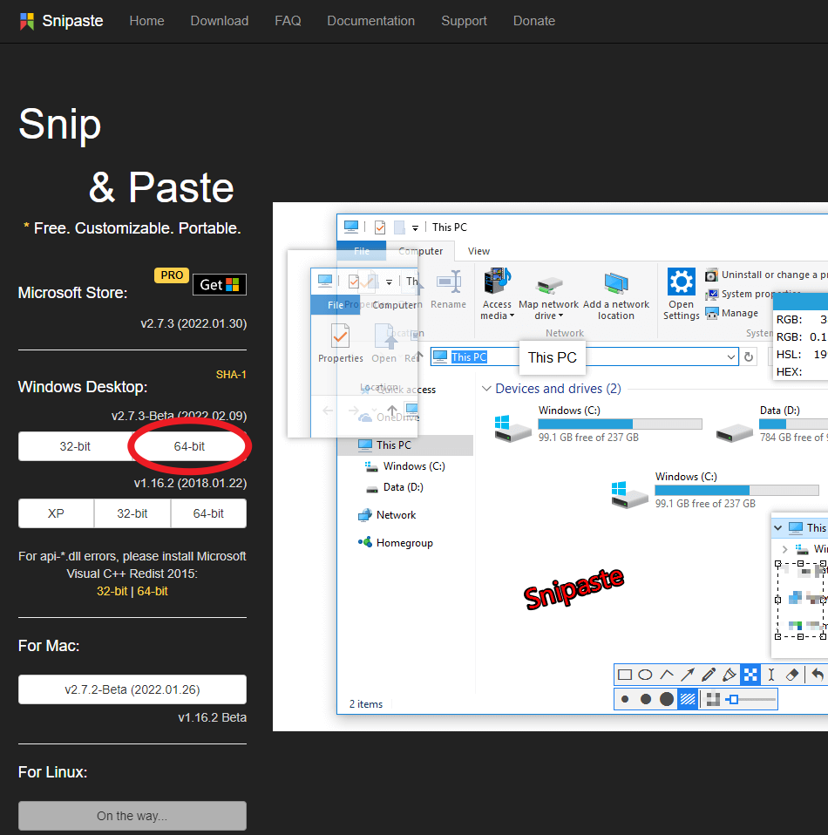Open the yellow 32-bit Redist link
This screenshot has width=828, height=835.
112,591
